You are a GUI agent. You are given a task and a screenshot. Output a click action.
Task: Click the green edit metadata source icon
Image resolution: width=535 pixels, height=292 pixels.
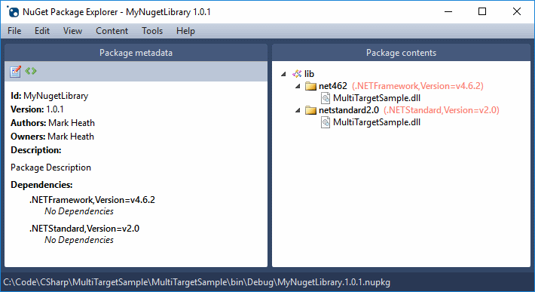(31, 71)
